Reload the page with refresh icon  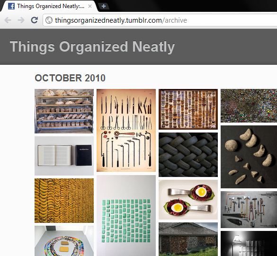(x=34, y=20)
